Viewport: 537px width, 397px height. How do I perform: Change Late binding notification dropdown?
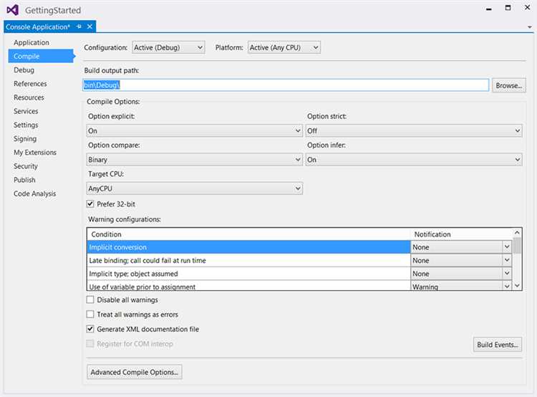461,261
